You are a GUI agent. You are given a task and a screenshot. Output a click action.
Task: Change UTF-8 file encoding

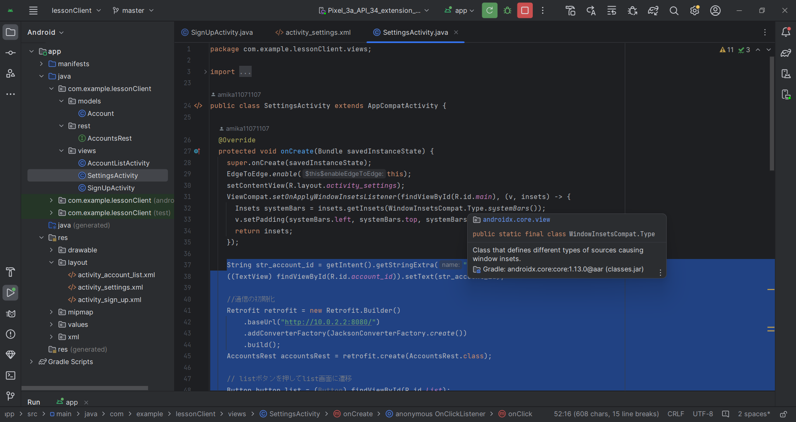coord(703,414)
